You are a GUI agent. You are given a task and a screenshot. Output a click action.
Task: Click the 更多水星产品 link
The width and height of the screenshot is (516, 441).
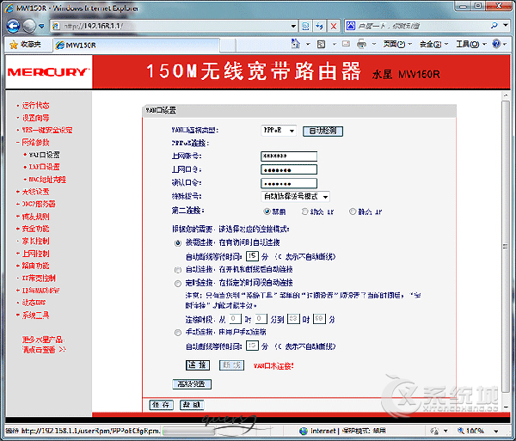tap(43, 340)
